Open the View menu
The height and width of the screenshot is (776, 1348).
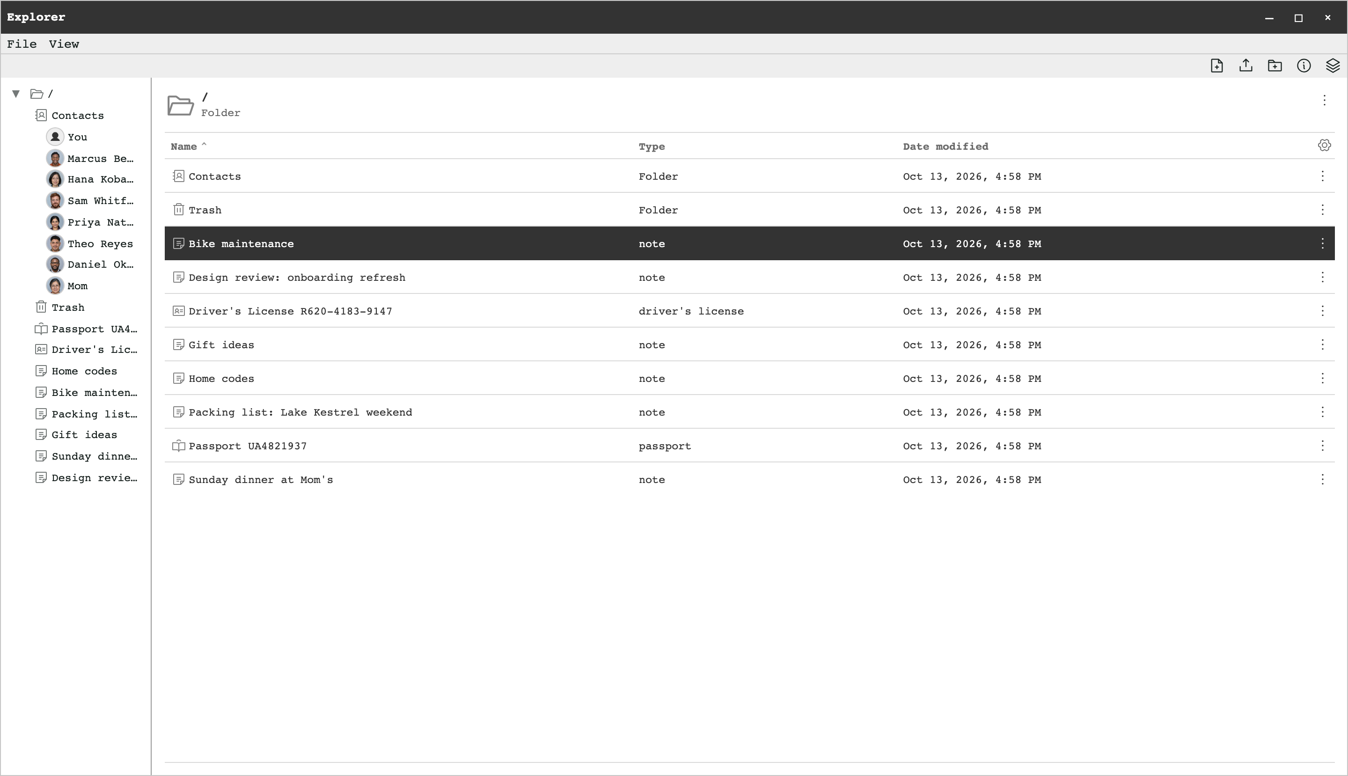pyautogui.click(x=64, y=44)
